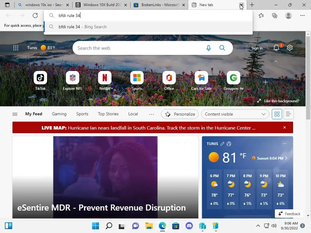Choose bfdi rule 34 Bing Search suggestion
Screen dimensions: 311x233
pyautogui.click(x=148, y=27)
